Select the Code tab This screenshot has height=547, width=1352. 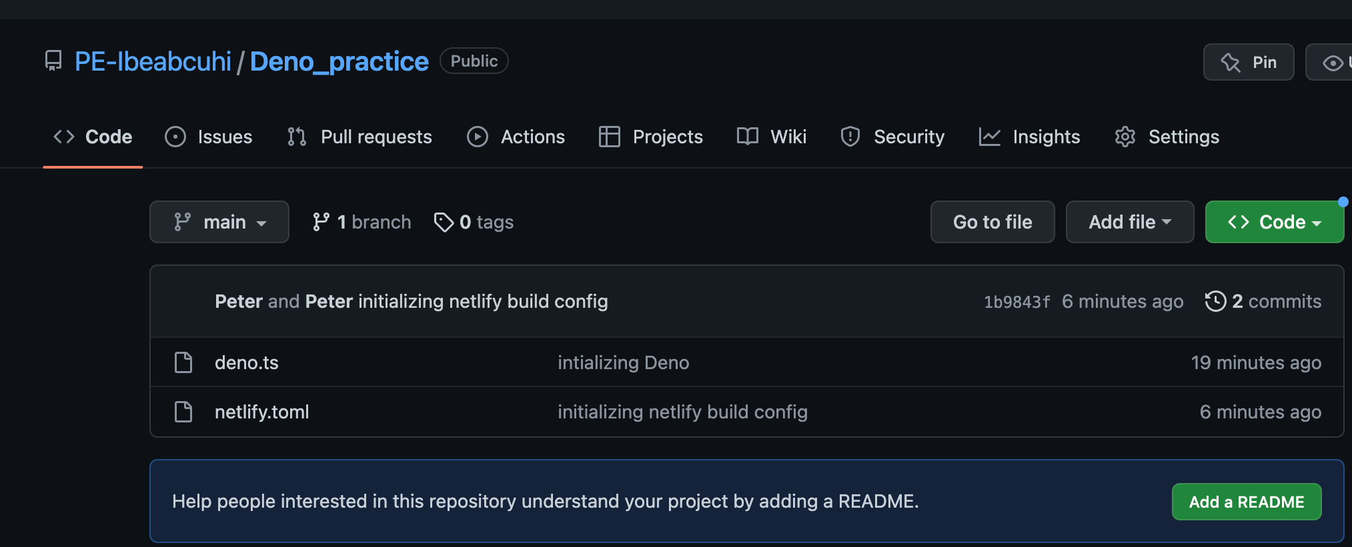tap(93, 137)
